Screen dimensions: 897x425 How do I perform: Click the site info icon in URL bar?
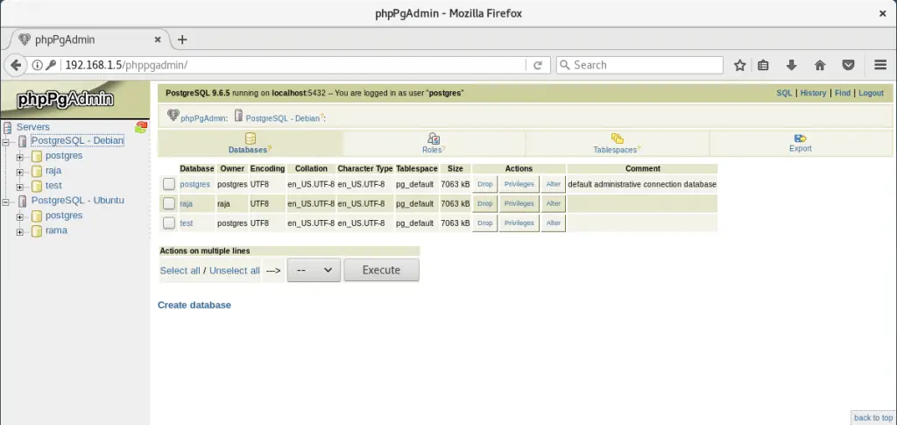[37, 65]
